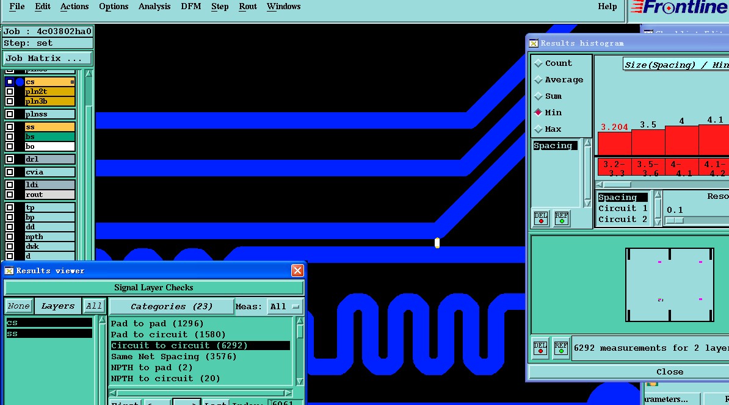
Task: Open the Help menu
Action: (607, 7)
